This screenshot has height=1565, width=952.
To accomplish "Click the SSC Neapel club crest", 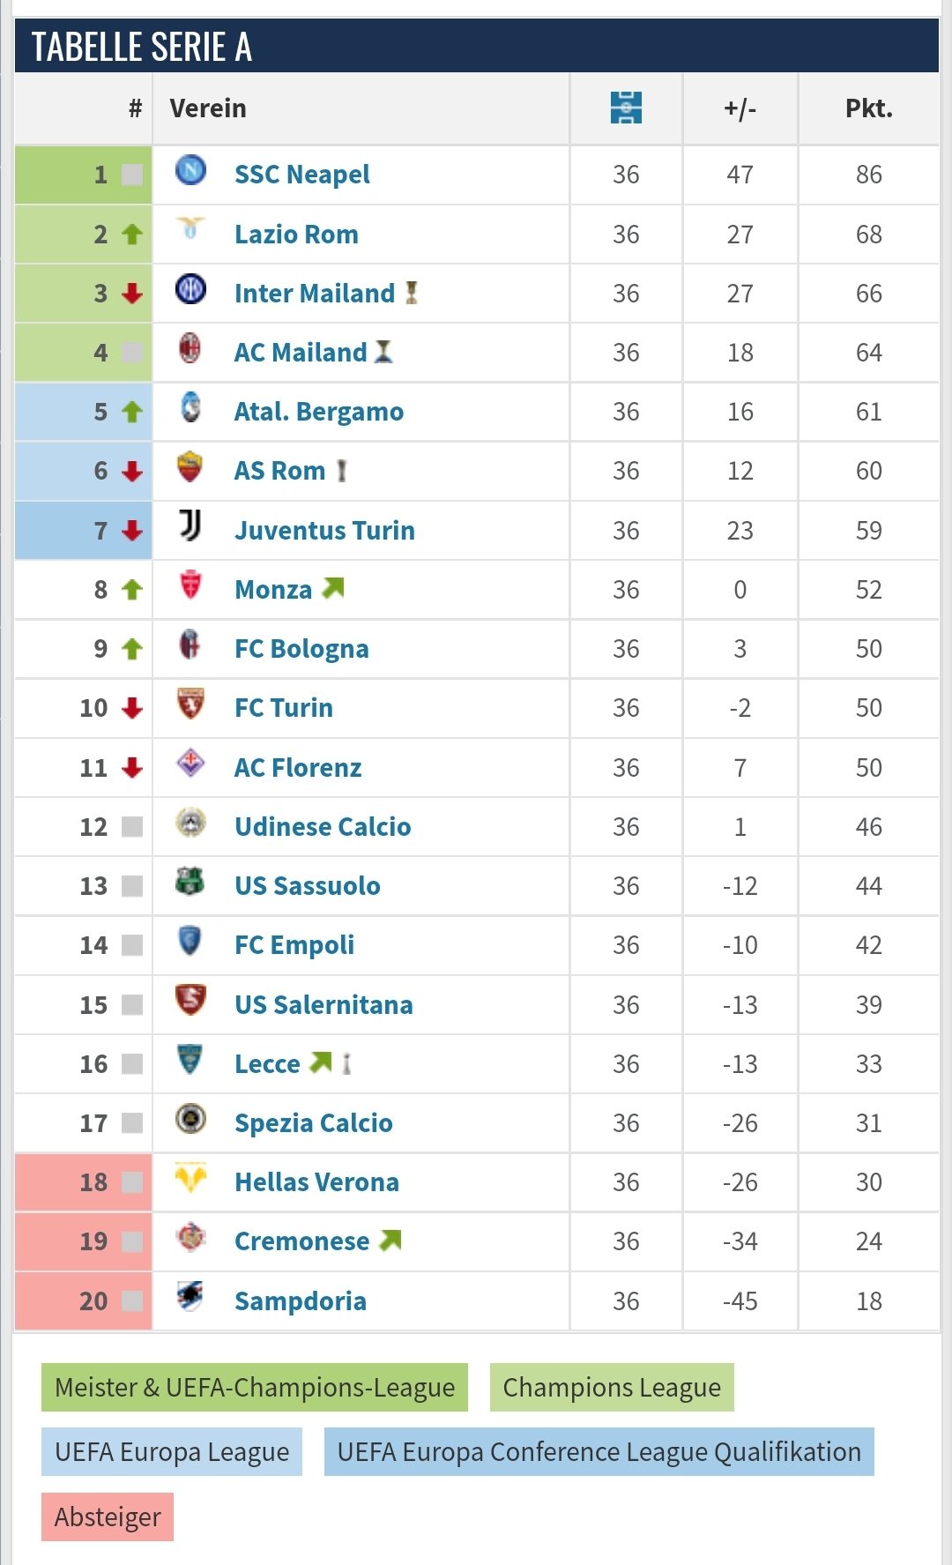I will [x=190, y=169].
